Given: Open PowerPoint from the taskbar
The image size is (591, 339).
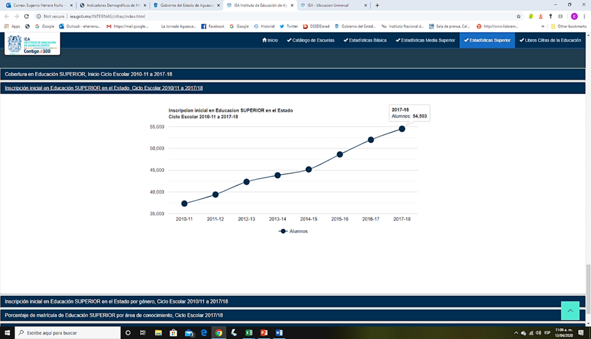Looking at the screenshot, I should [264, 333].
